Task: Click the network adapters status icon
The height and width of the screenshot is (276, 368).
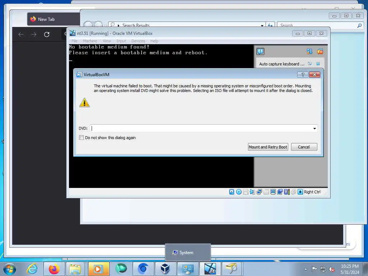Action: click(259, 192)
